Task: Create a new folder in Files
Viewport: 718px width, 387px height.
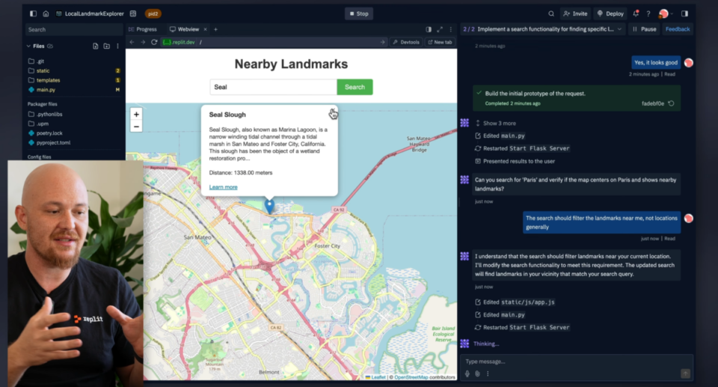Action: [x=107, y=46]
